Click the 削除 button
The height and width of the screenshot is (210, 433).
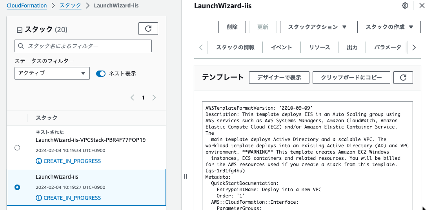point(232,27)
